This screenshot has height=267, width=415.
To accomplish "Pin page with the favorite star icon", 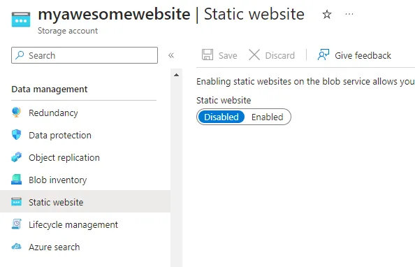I will [327, 14].
